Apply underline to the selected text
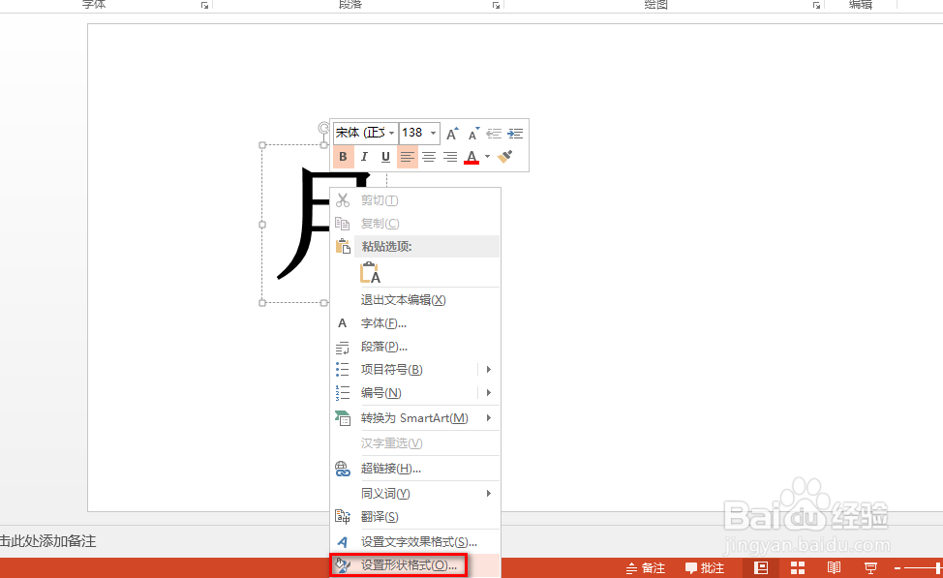The height and width of the screenshot is (578, 943). 385,156
